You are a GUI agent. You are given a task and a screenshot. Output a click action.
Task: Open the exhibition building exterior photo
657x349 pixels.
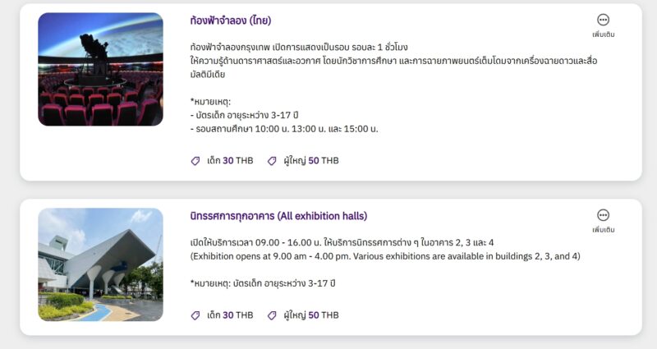coord(100,264)
